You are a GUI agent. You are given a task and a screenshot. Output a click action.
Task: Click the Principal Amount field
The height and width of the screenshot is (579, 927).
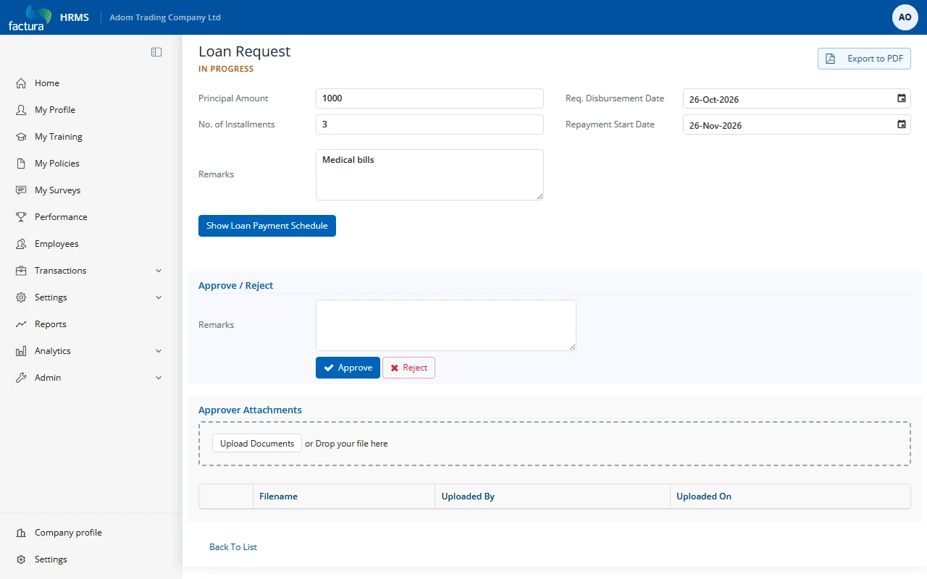[x=429, y=98]
